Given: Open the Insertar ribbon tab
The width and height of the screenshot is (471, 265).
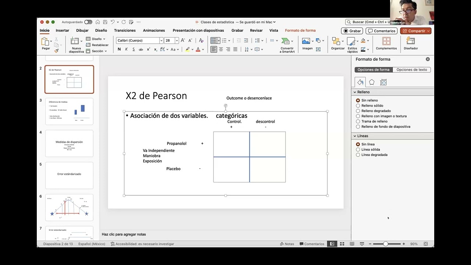Looking at the screenshot, I should [63, 31].
